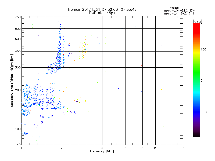Click the x-axis tick label '6'
This screenshot has width=215, height=161.
pyautogui.click(x=126, y=148)
